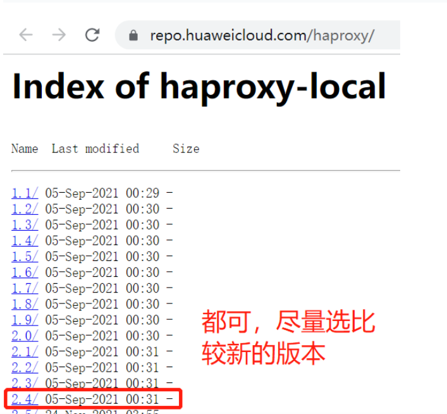
Task: Click the 00:31 timestamp in 2.1/ row
Action: click(142, 351)
